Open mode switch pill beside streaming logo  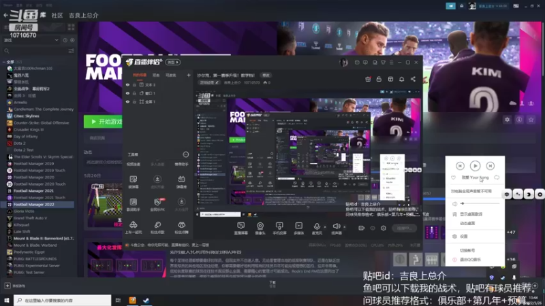173,62
